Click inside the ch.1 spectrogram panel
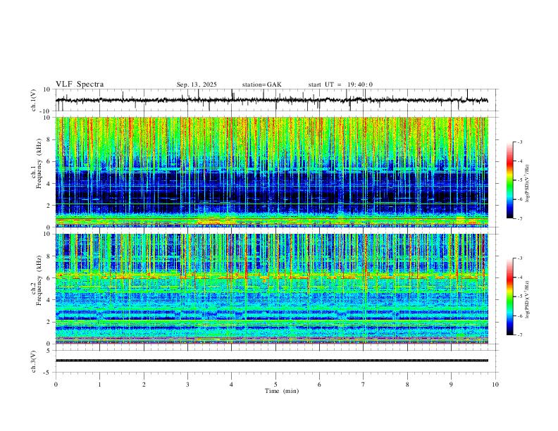This screenshot has width=558, height=431. tap(272, 172)
